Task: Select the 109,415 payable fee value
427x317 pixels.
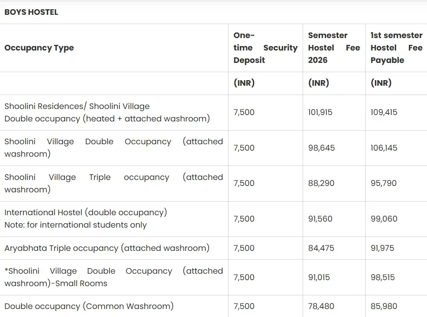Action: 384,112
